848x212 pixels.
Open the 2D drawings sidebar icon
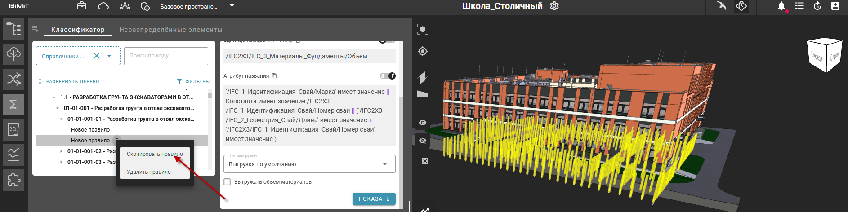[x=13, y=130]
